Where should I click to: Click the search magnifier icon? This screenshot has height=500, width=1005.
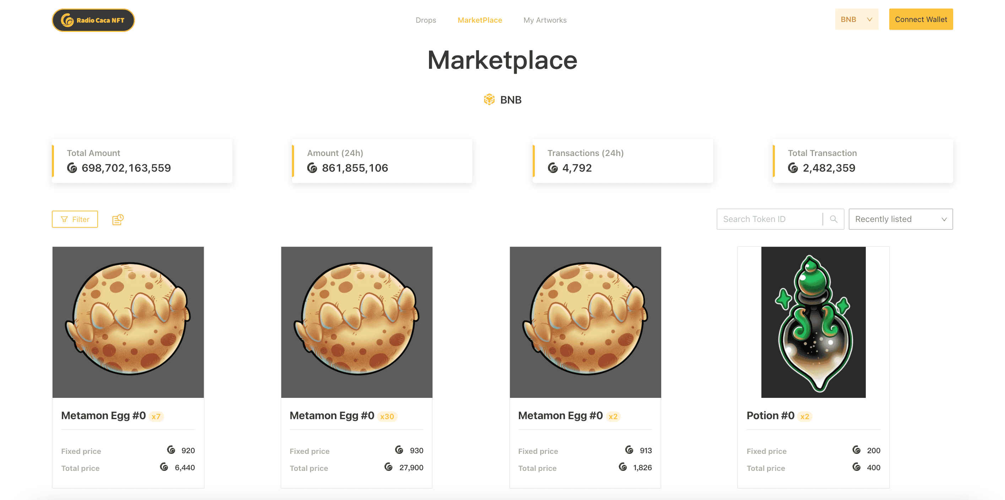tap(833, 219)
